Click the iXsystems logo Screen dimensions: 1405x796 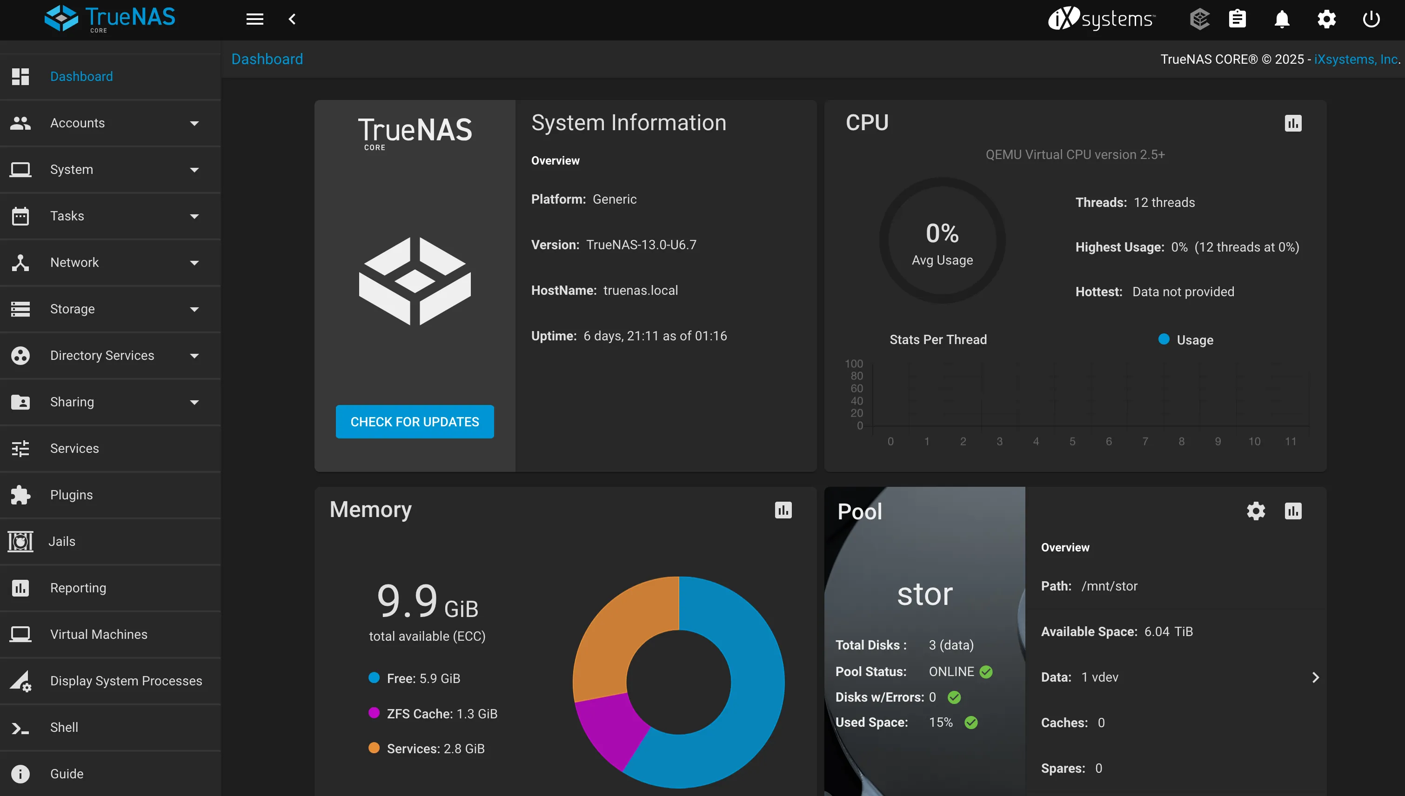tap(1102, 19)
